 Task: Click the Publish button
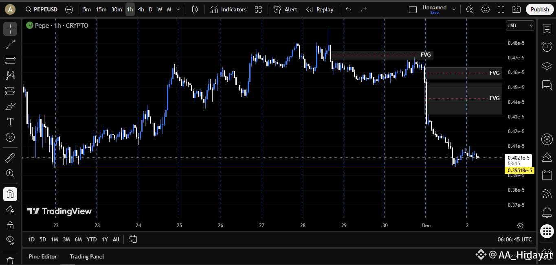pos(540,9)
